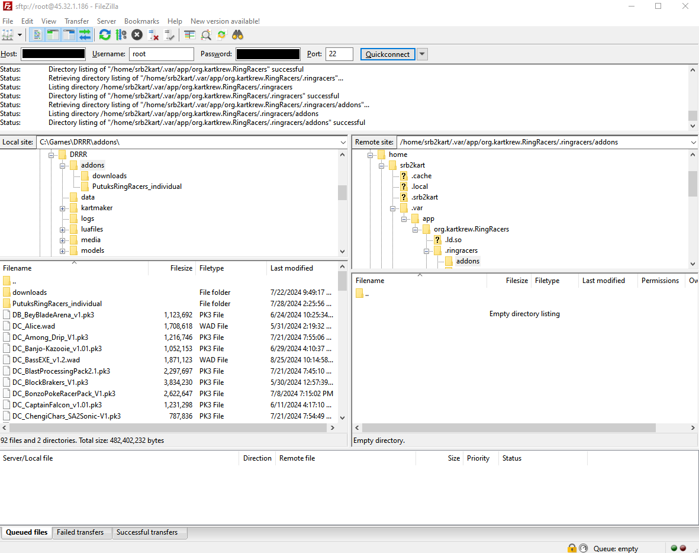
Task: Toggle processing of the transfer queue
Action: click(121, 35)
